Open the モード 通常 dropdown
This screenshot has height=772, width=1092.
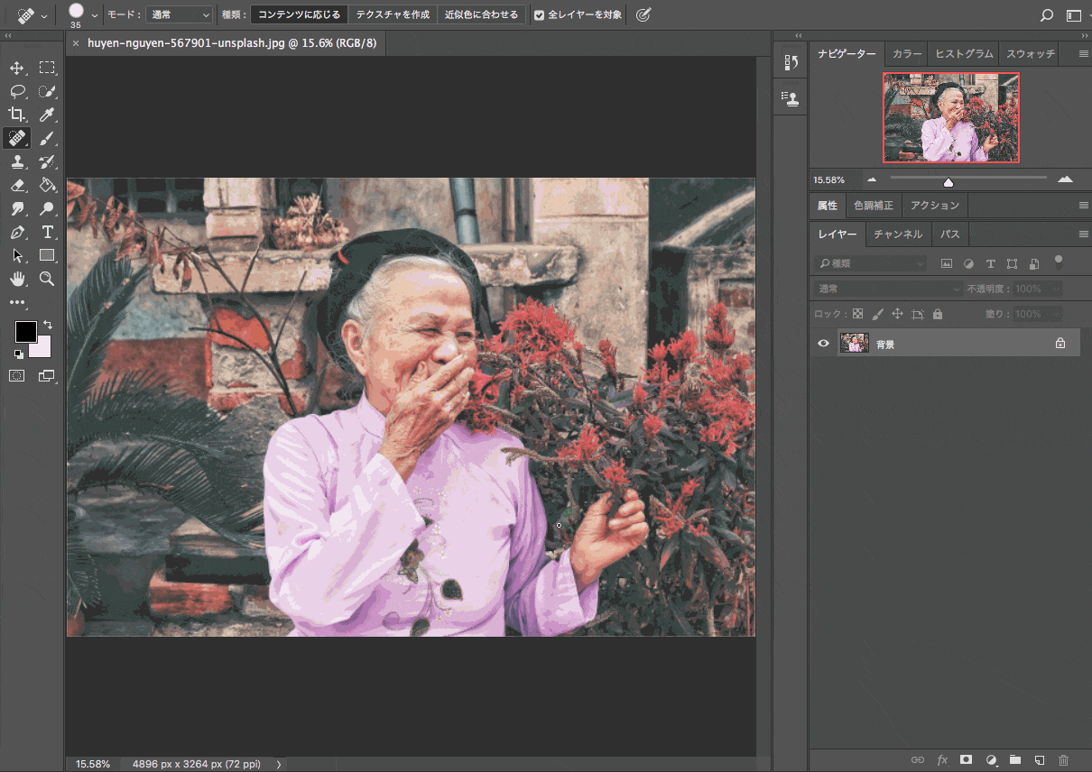pos(180,15)
